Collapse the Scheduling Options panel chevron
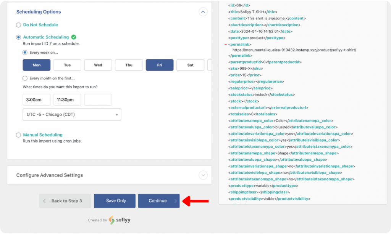Screen dimensions: 391x234 pyautogui.click(x=203, y=12)
